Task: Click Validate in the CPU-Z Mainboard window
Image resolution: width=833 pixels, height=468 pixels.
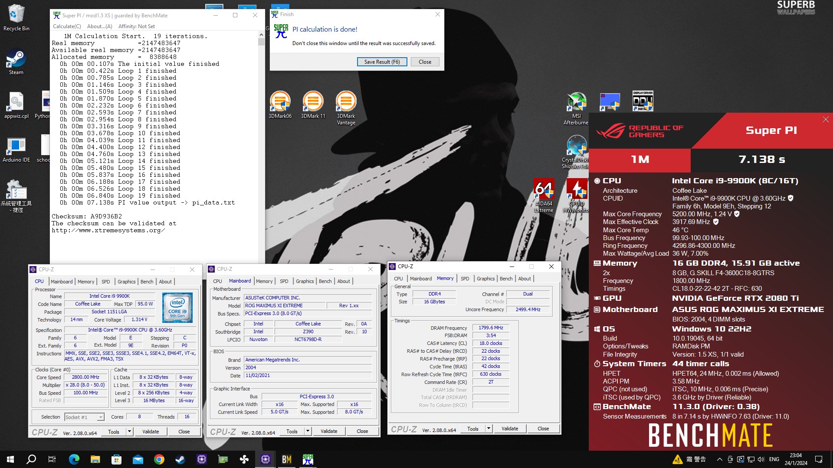Action: click(x=329, y=431)
